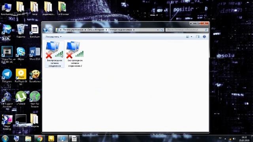
Task: Launch Балаболка from the desktop
Action: coord(35,76)
